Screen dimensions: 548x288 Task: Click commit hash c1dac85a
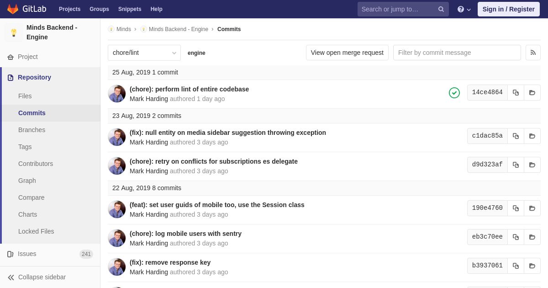coord(487,136)
